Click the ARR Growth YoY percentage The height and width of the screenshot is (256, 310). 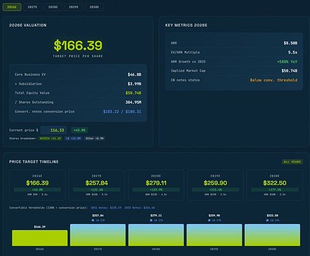(287, 61)
